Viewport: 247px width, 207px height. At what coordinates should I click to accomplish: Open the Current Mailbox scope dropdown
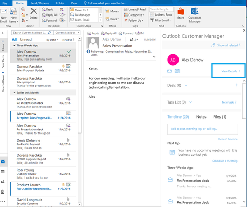[x=66, y=33]
